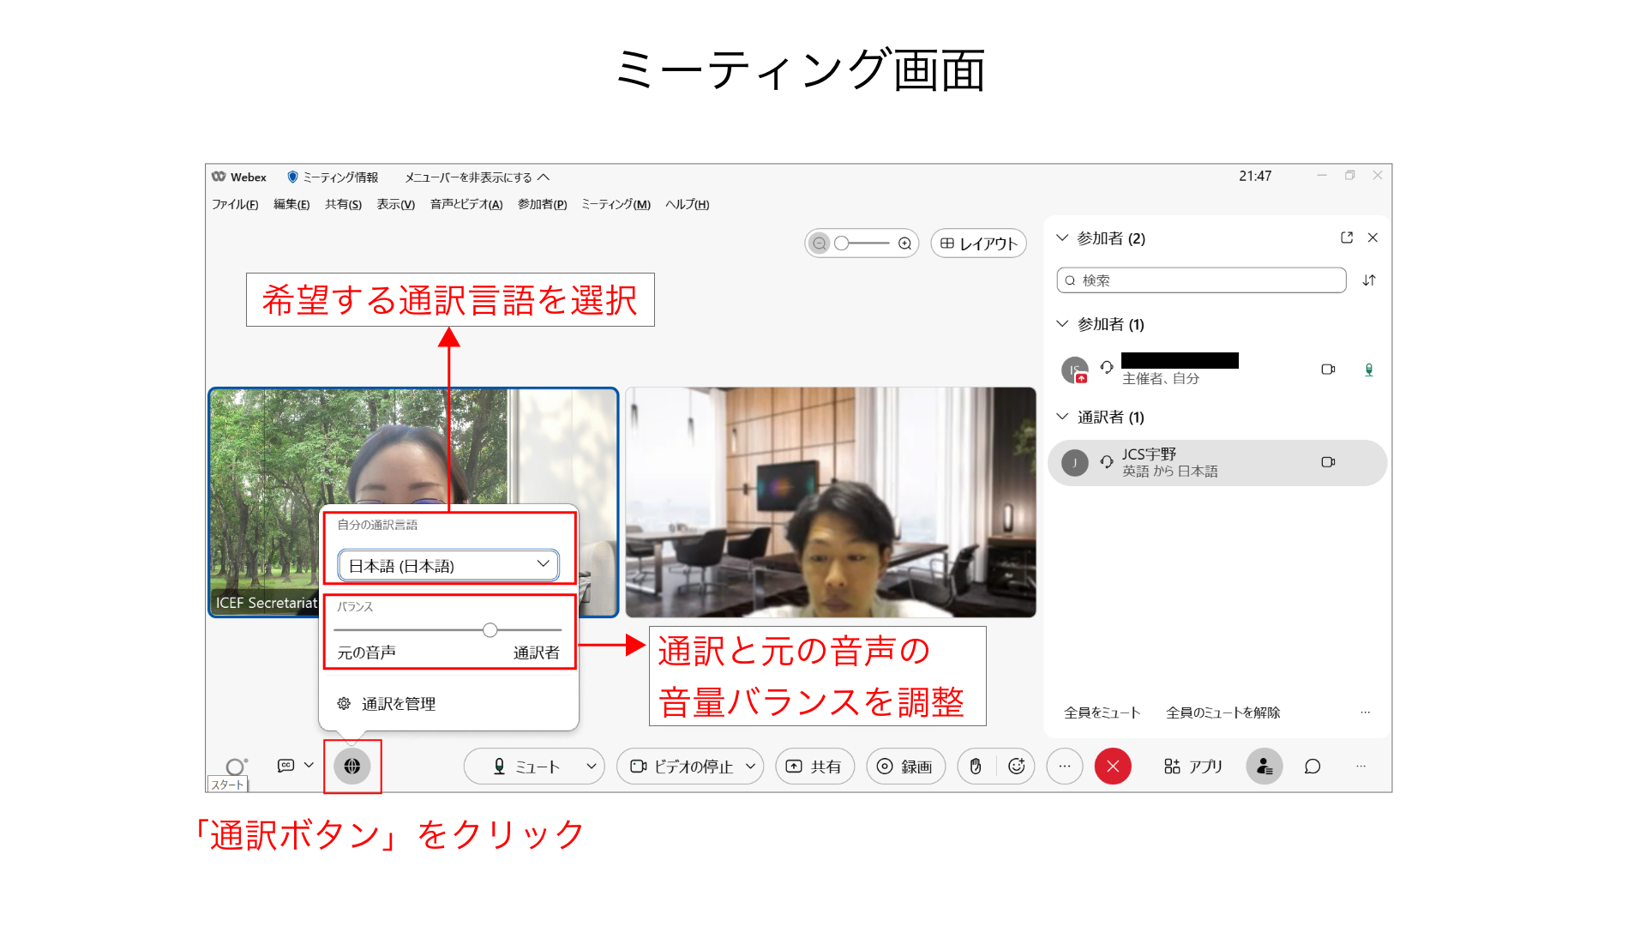Click 全員をミュート button
The width and height of the screenshot is (1646, 926).
pos(1102,713)
